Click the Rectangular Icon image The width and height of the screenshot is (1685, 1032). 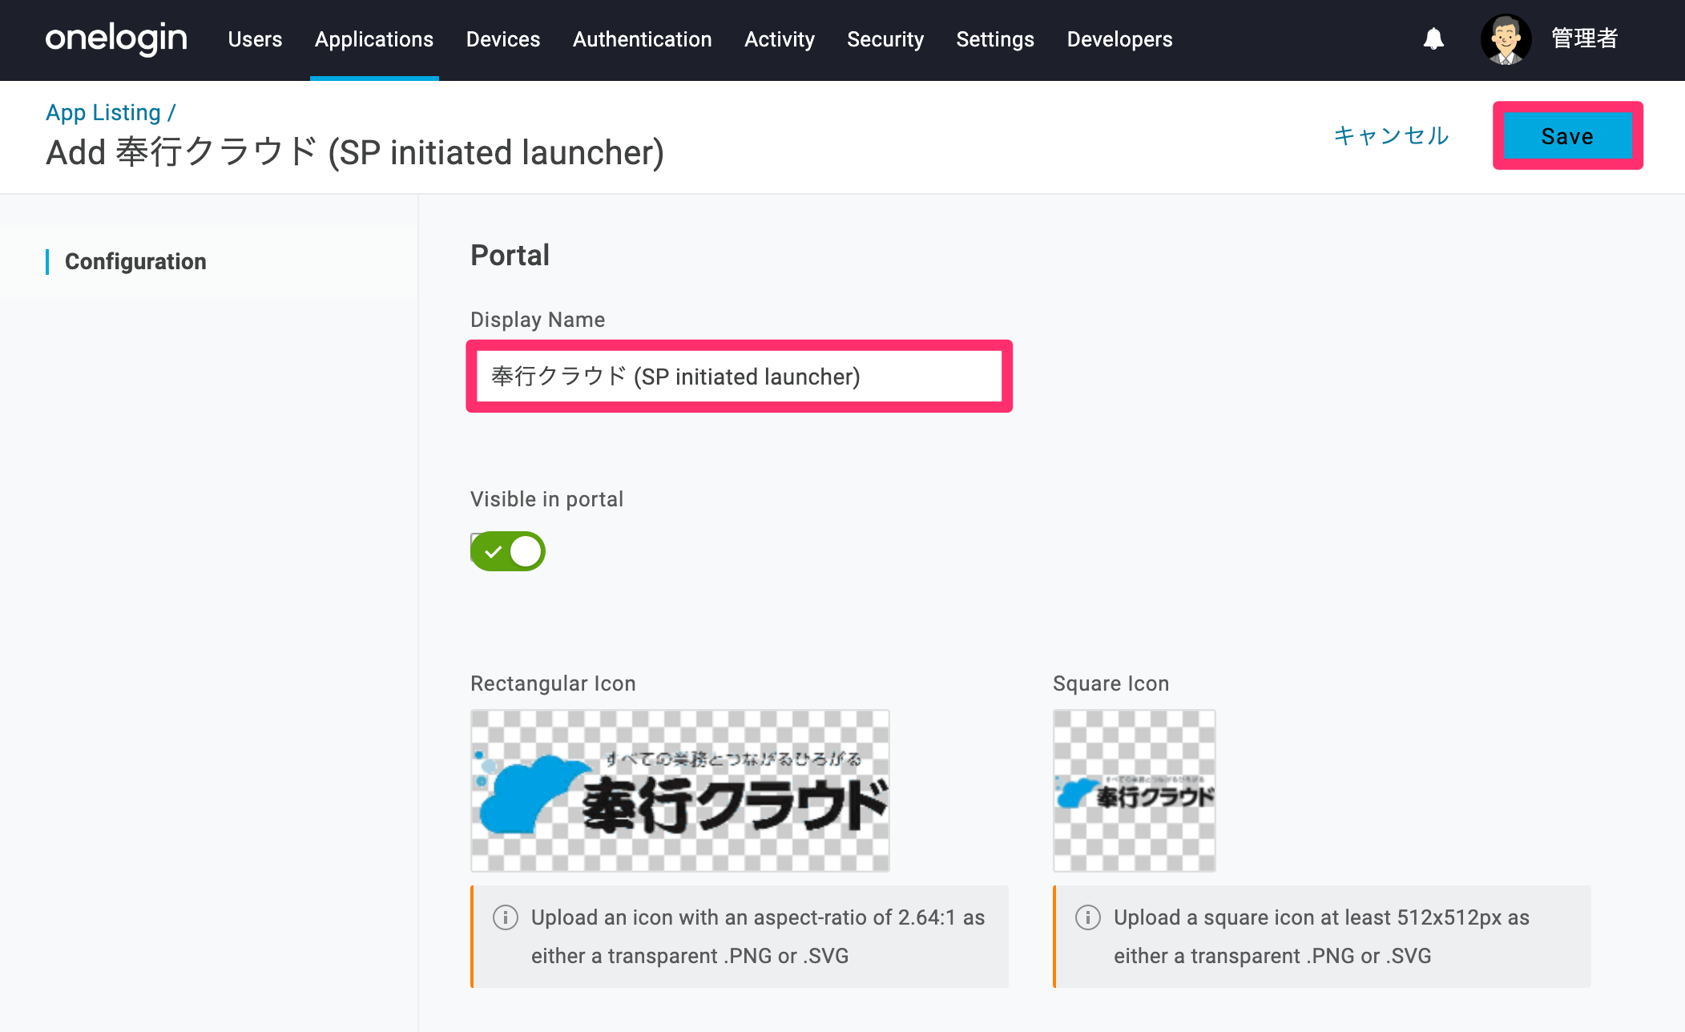click(x=679, y=791)
